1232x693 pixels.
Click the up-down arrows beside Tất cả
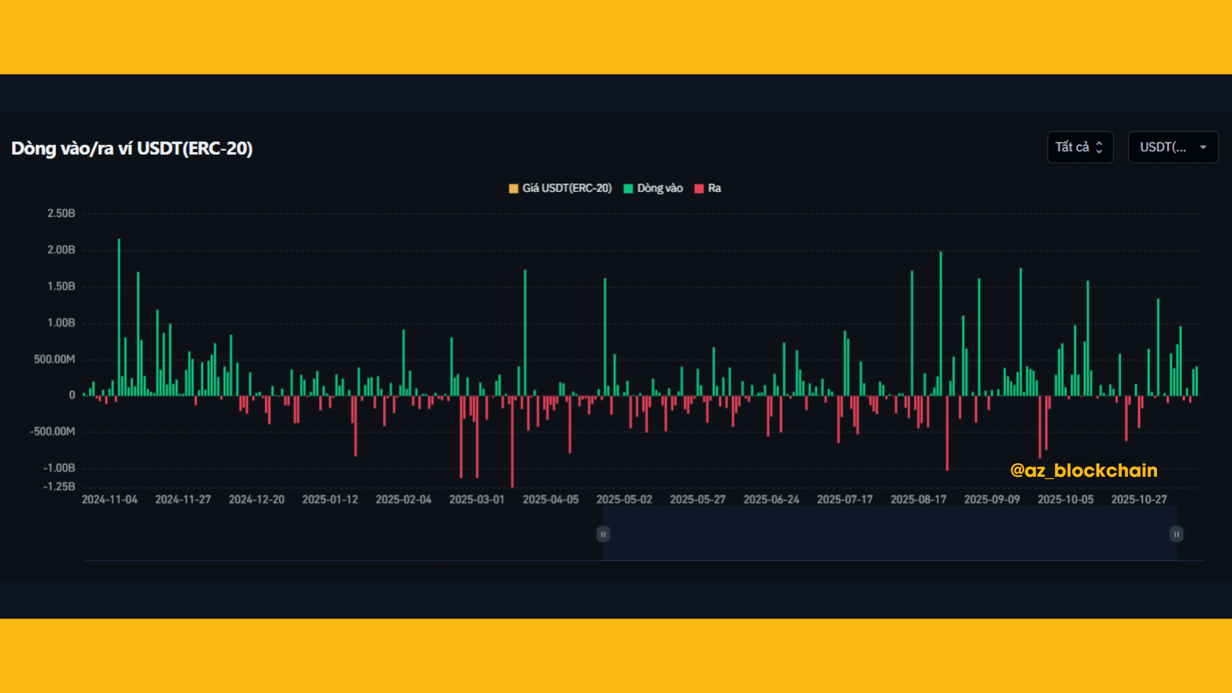[x=1099, y=148]
